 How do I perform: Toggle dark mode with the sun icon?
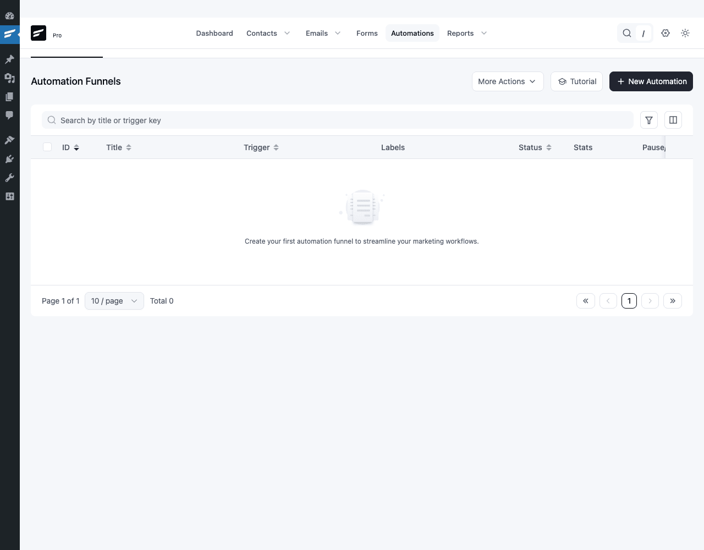[685, 33]
